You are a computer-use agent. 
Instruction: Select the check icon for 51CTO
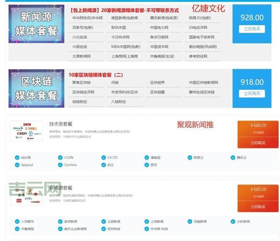(x=104, y=158)
